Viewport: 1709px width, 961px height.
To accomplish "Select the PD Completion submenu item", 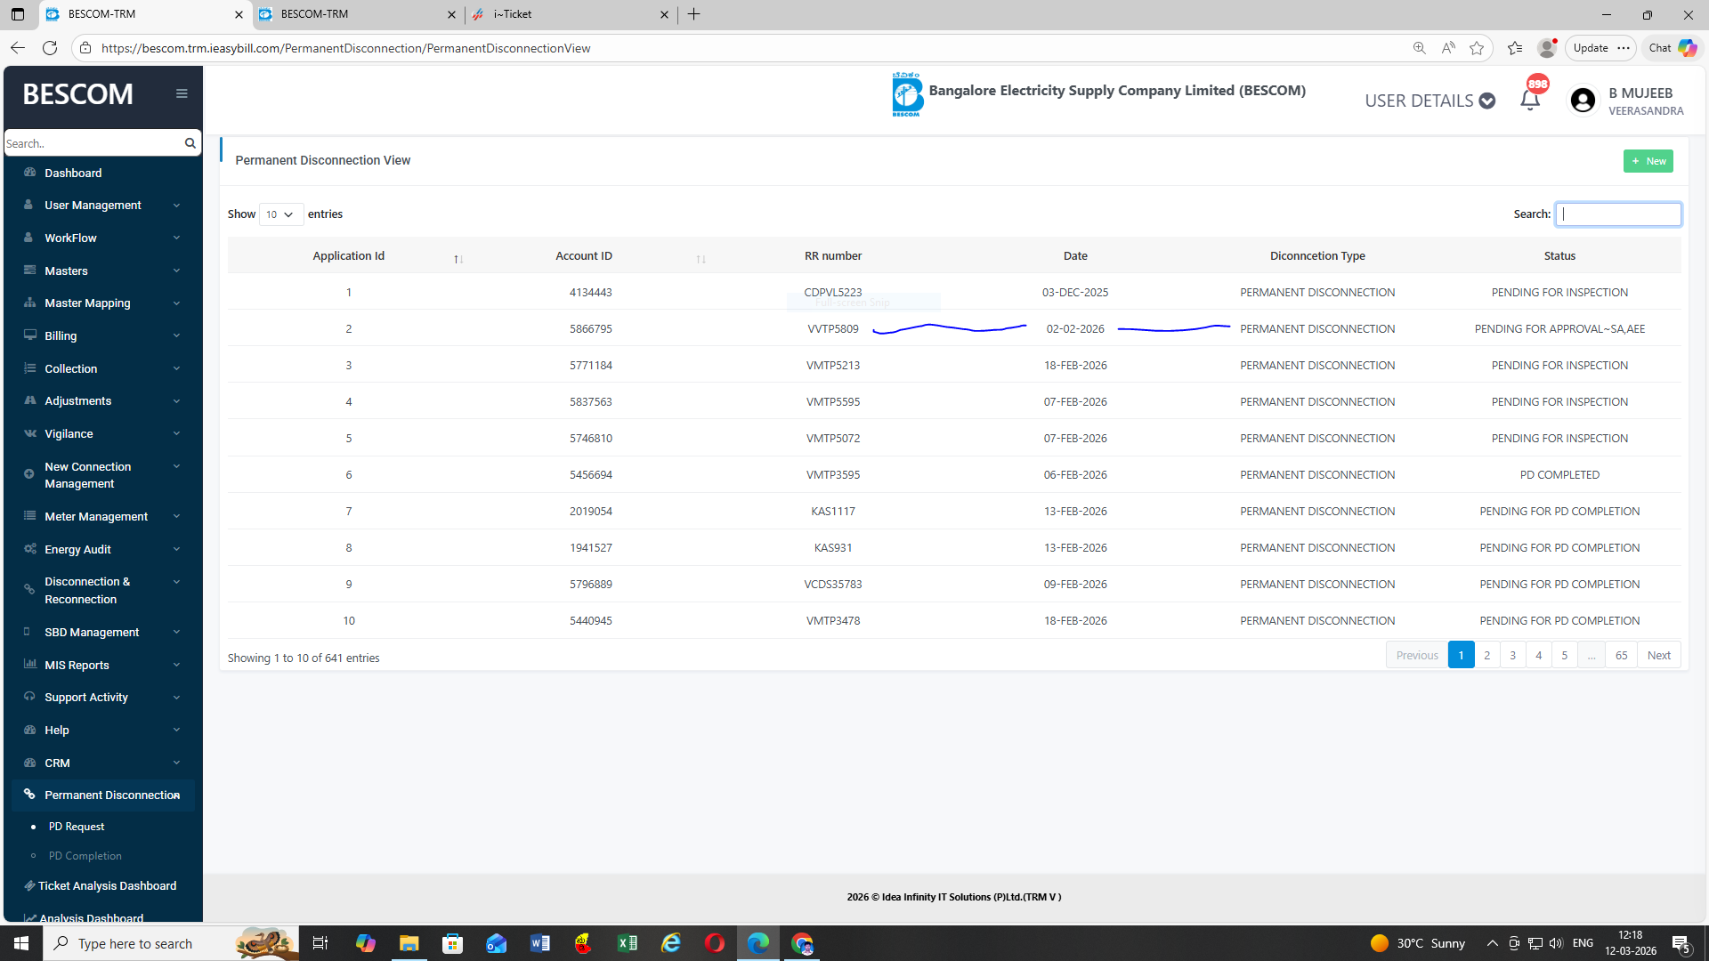I will pos(85,856).
